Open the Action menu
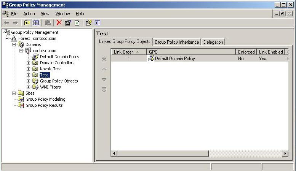This screenshot has width=296, height=171. tap(29, 14)
